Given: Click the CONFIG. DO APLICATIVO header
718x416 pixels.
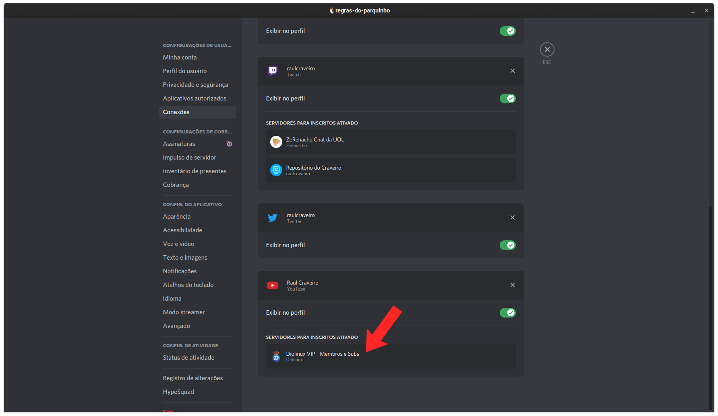Looking at the screenshot, I should [x=192, y=205].
